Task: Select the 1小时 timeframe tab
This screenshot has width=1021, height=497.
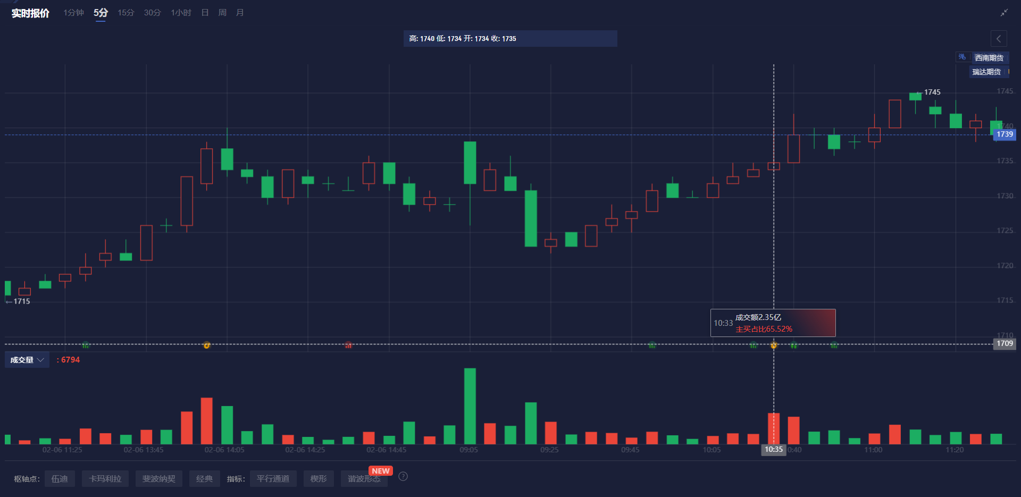Action: pos(181,13)
